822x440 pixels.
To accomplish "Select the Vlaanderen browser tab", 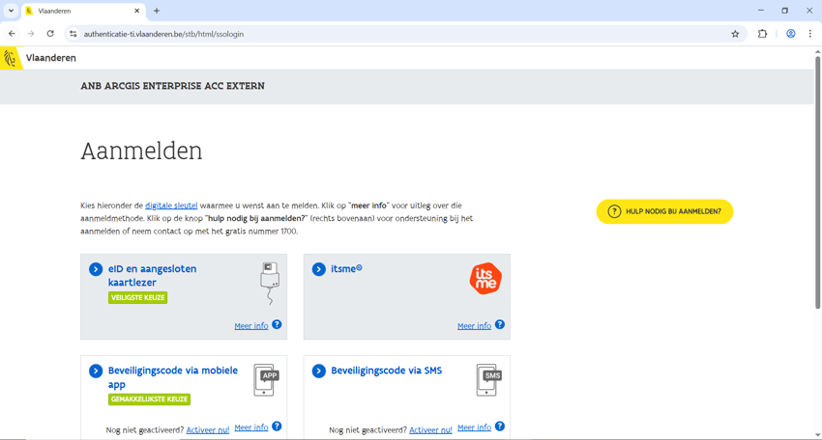I will 84,11.
